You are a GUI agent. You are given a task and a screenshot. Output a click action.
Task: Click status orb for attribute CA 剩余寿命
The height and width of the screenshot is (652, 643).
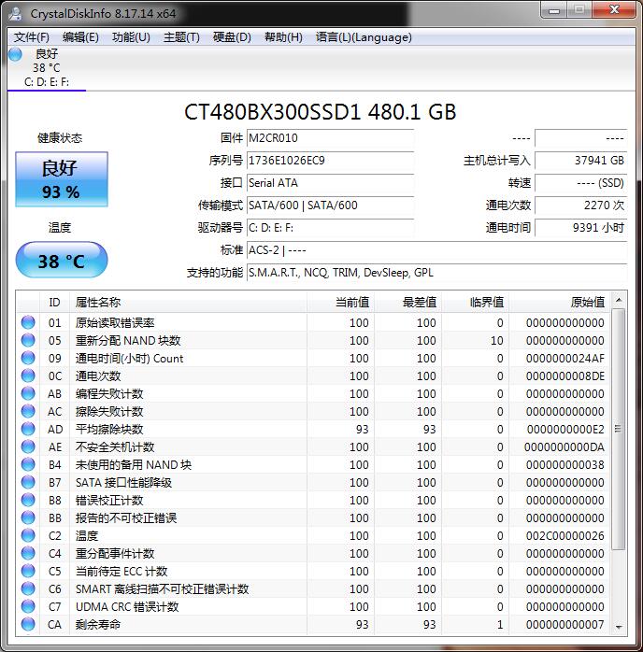tap(28, 624)
